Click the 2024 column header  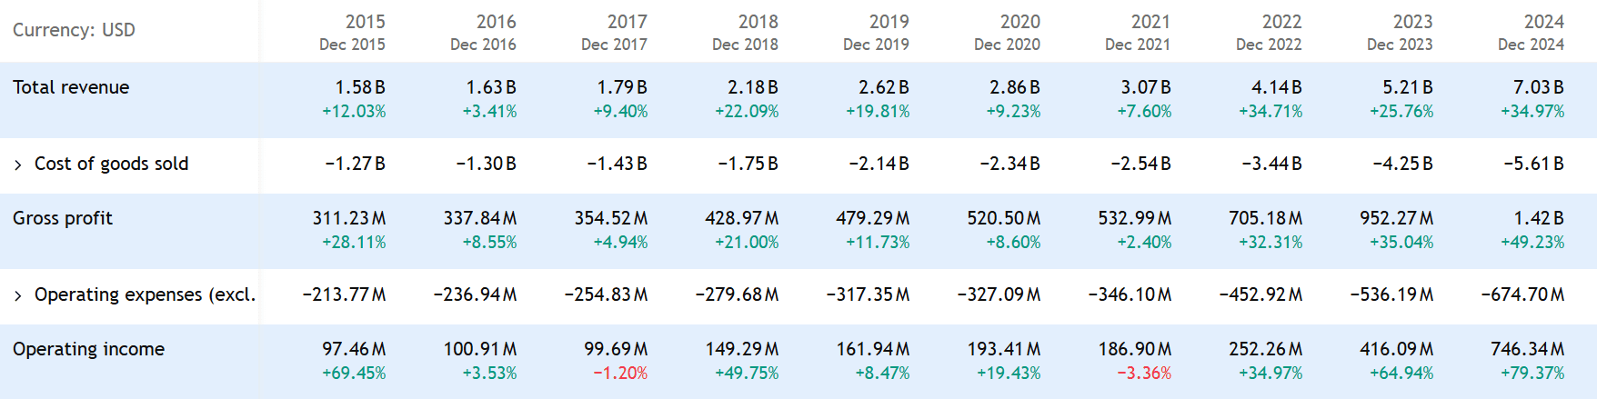(x=1543, y=22)
